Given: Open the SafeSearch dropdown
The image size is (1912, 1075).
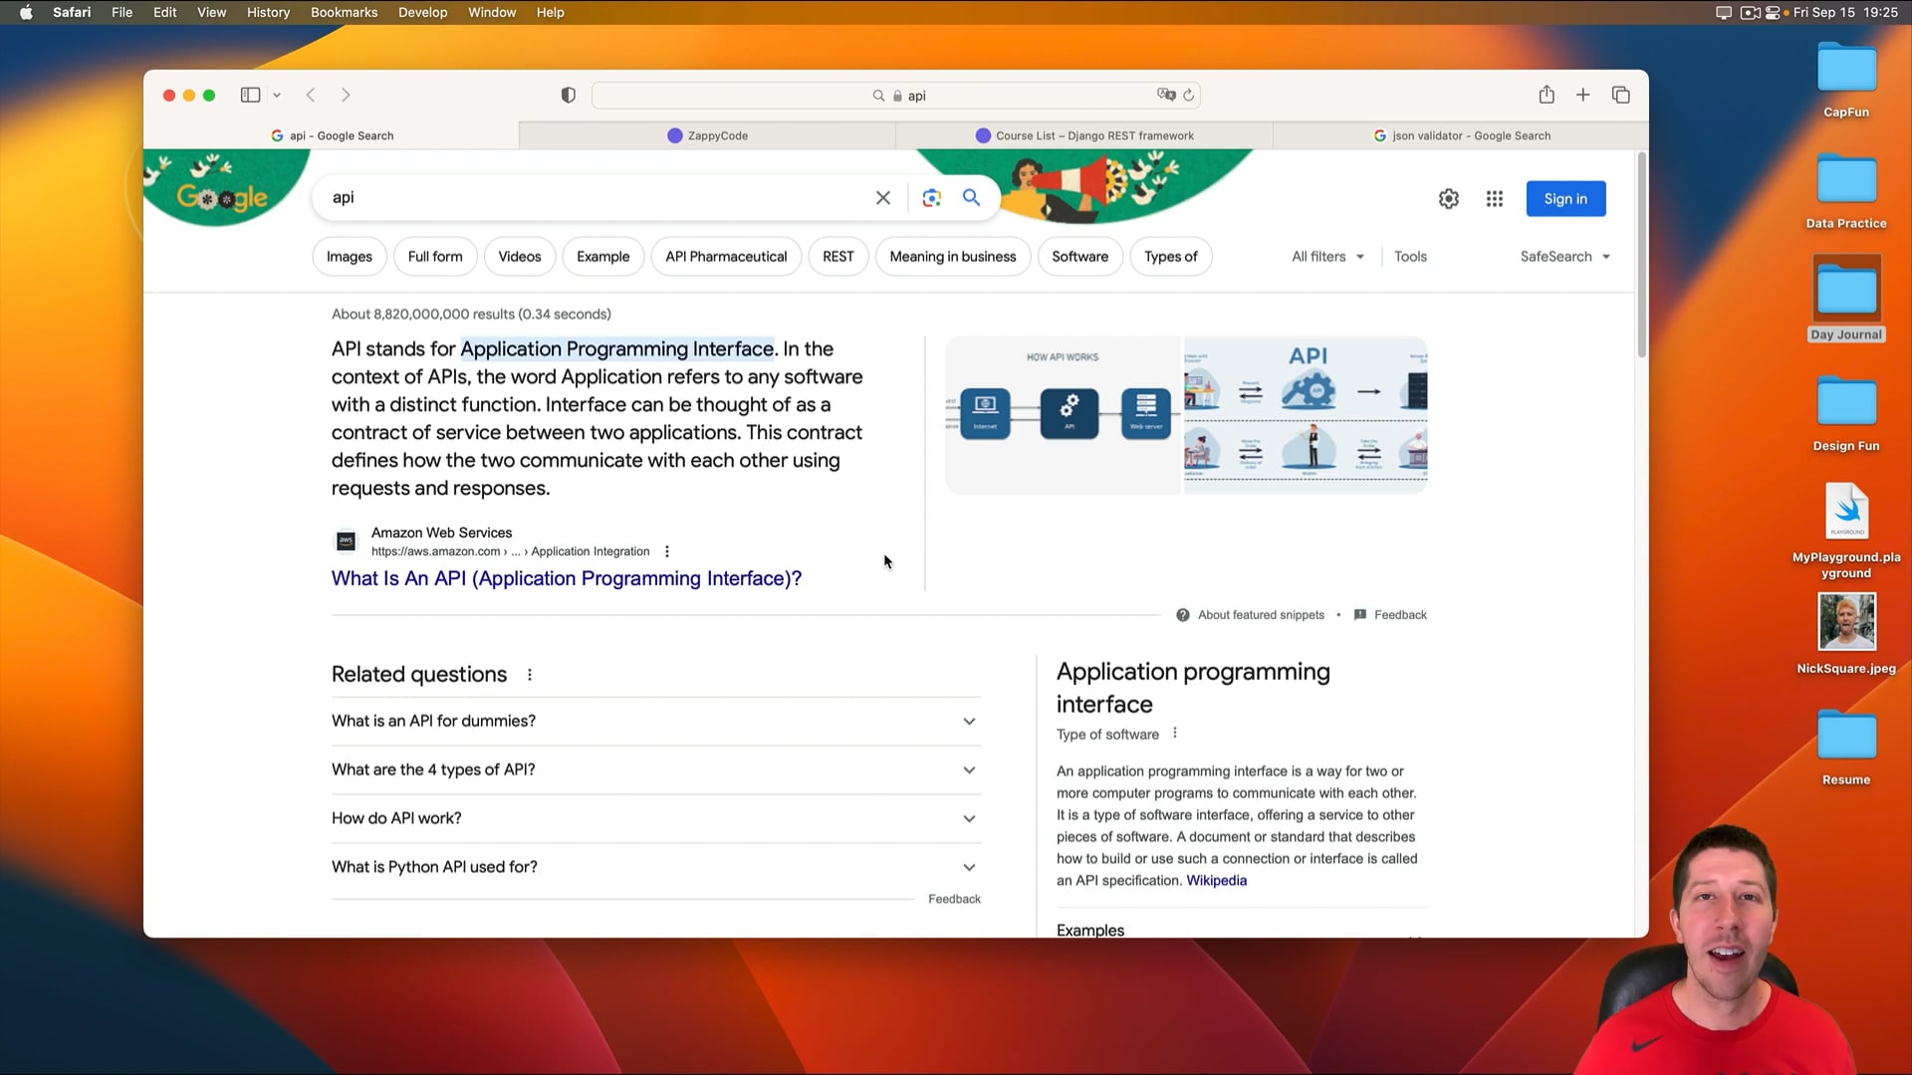Looking at the screenshot, I should (x=1564, y=257).
